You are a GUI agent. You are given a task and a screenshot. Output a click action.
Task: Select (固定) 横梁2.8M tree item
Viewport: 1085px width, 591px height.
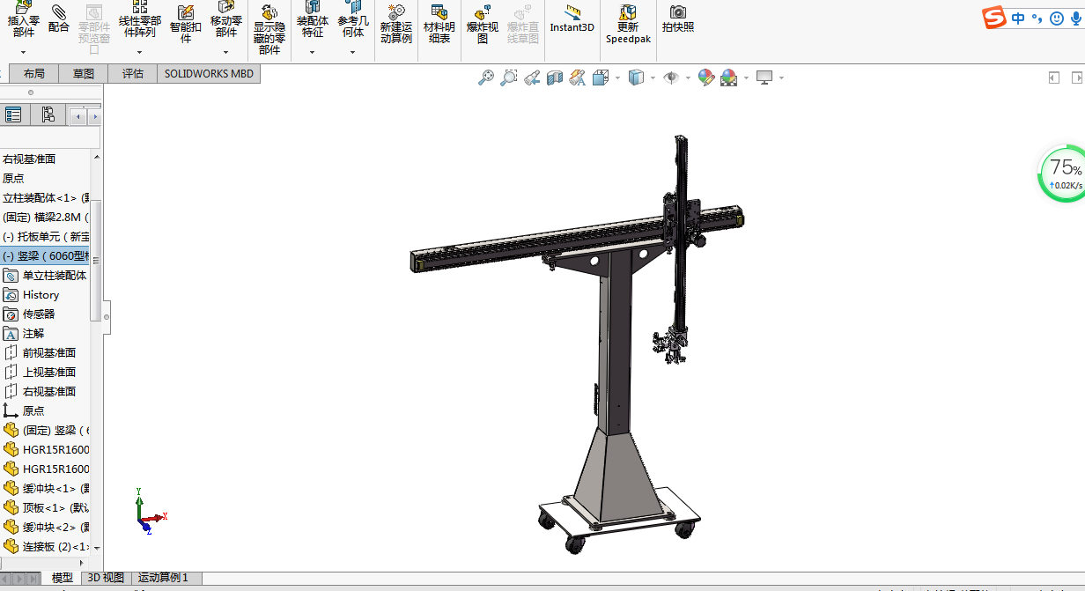coord(46,218)
